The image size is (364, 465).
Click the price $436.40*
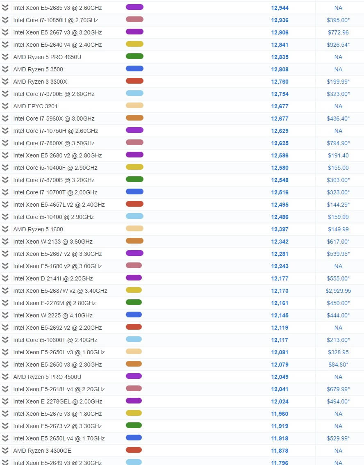338,119
